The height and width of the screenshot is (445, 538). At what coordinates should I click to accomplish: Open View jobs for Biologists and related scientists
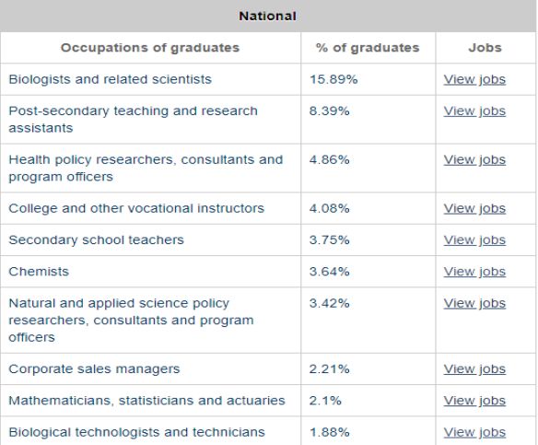coord(474,79)
